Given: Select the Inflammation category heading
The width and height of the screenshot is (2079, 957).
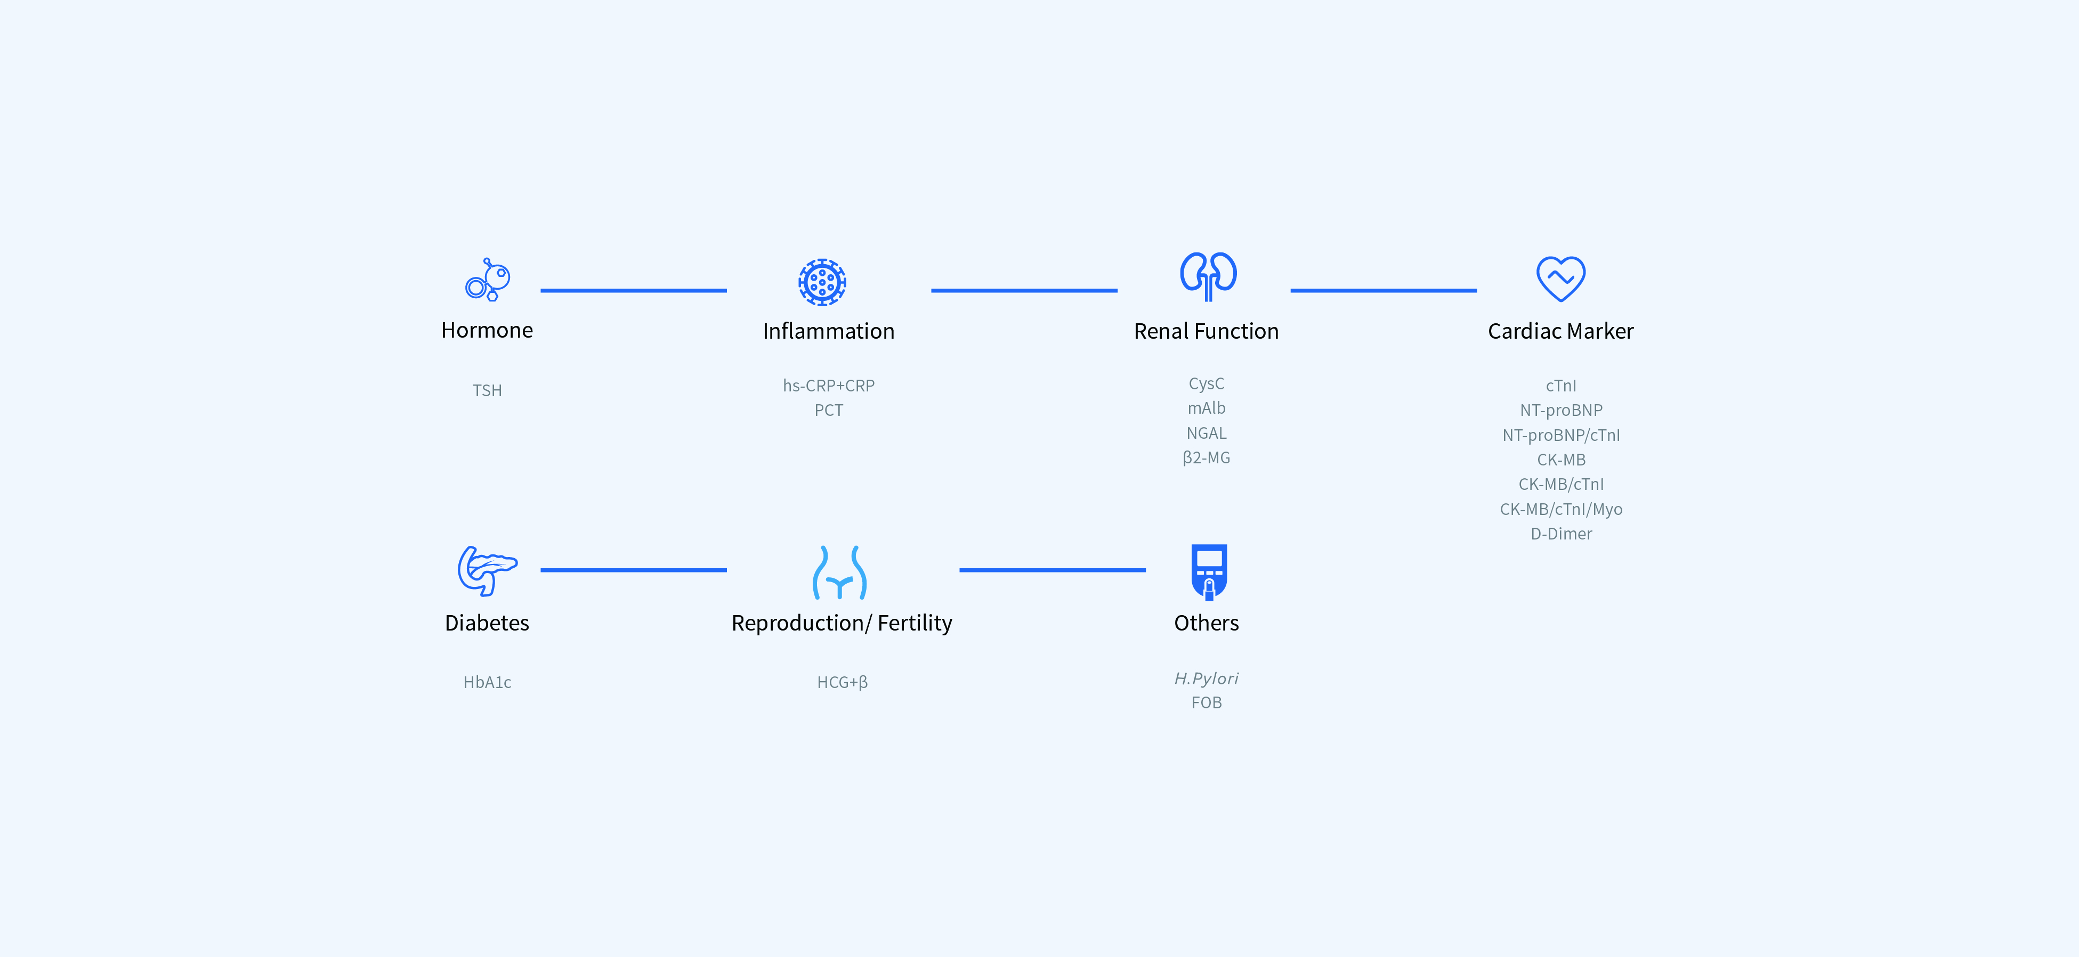Looking at the screenshot, I should coord(828,331).
